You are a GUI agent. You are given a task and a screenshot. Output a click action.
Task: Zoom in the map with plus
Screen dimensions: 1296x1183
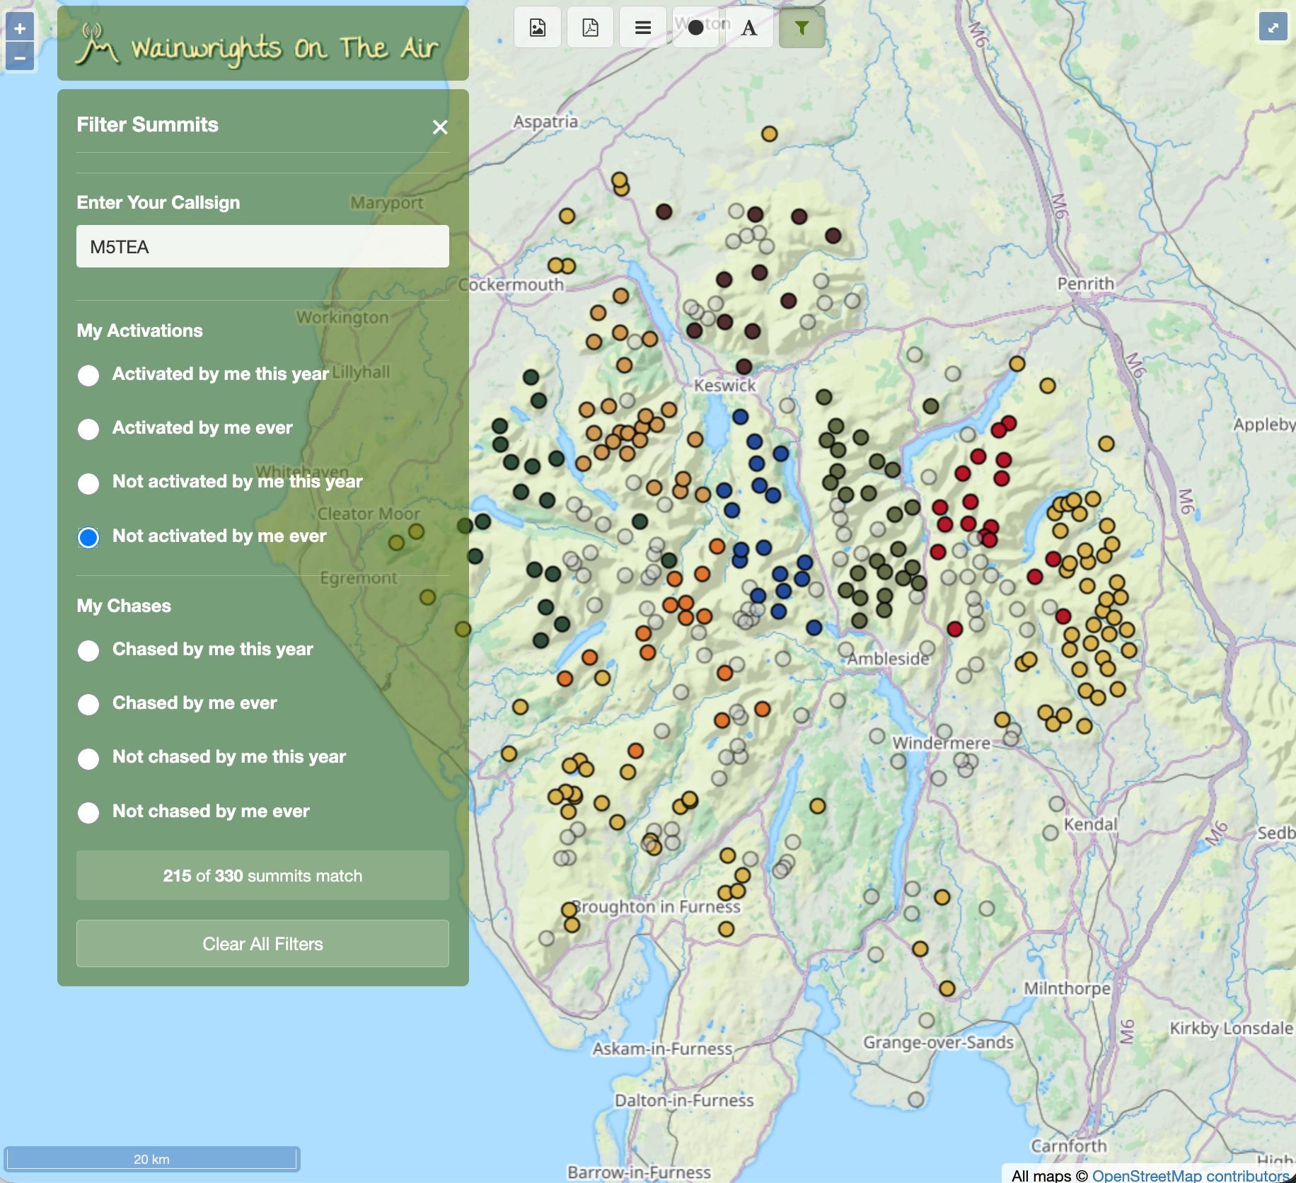coord(20,28)
